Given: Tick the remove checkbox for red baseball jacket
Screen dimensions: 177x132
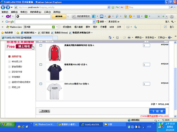Looking at the screenshot, I should coord(41,45).
